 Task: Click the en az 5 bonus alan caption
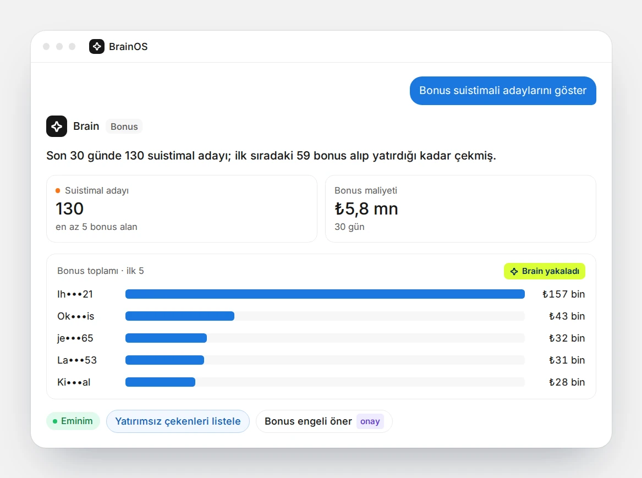click(x=97, y=227)
